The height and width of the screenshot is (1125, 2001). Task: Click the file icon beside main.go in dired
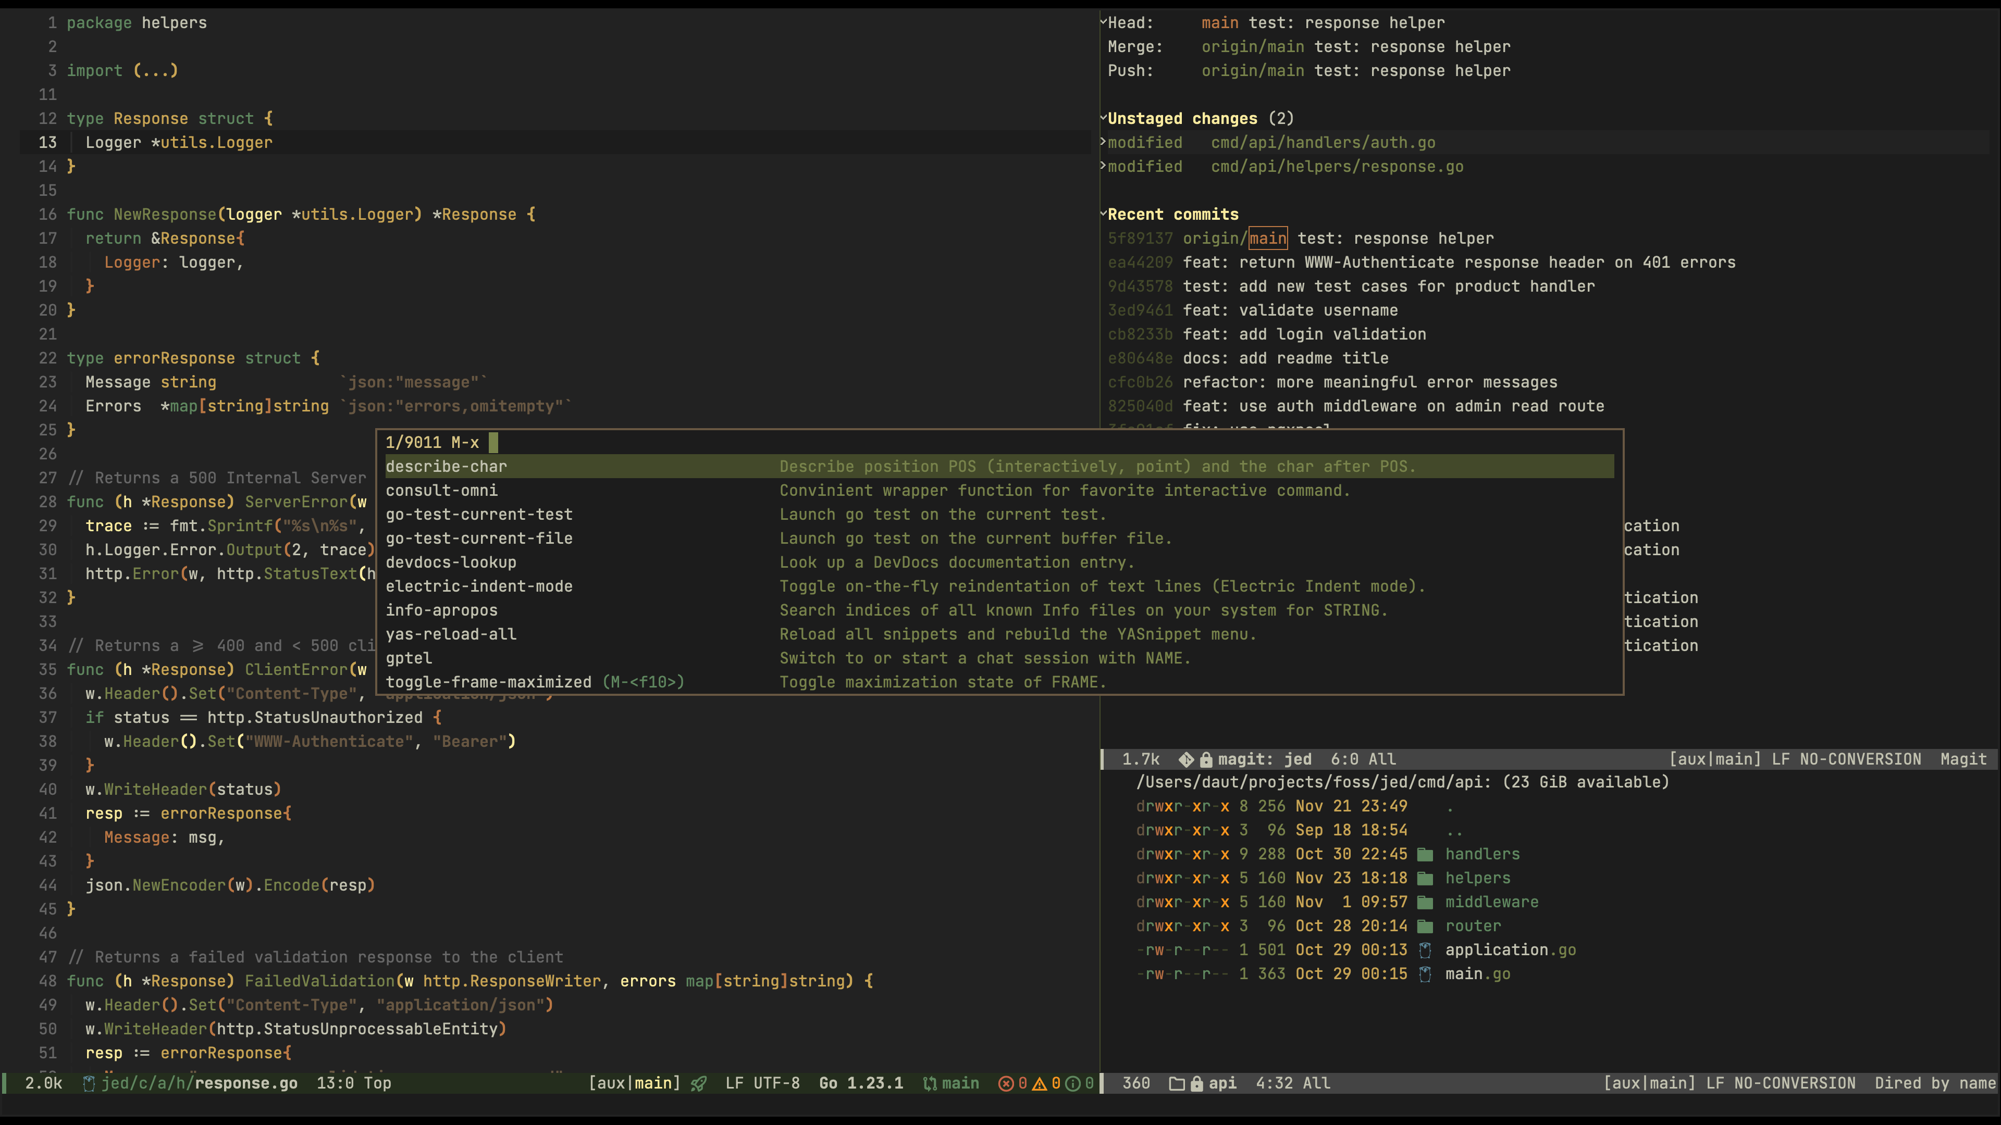[1425, 974]
